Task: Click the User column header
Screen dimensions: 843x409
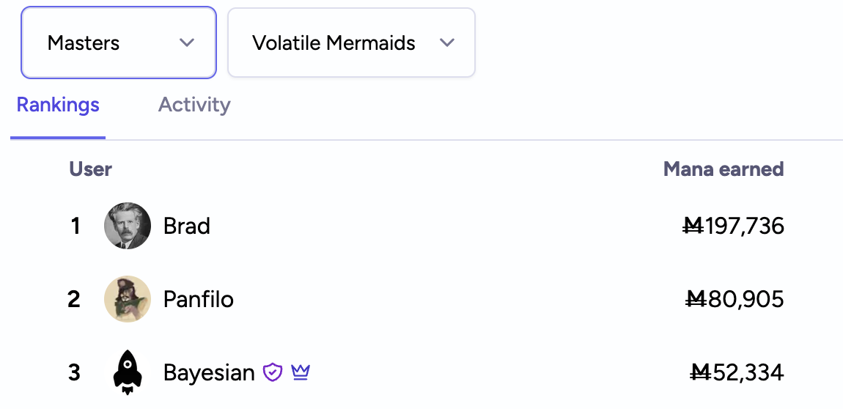Action: click(x=91, y=169)
